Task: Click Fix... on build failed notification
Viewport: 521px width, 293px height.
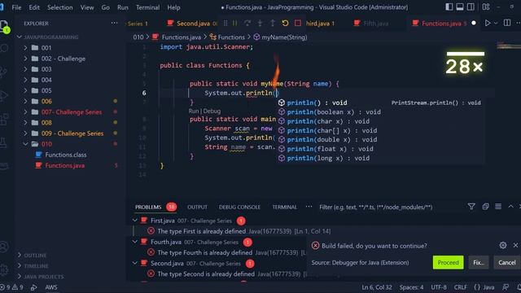Action: coord(479,262)
